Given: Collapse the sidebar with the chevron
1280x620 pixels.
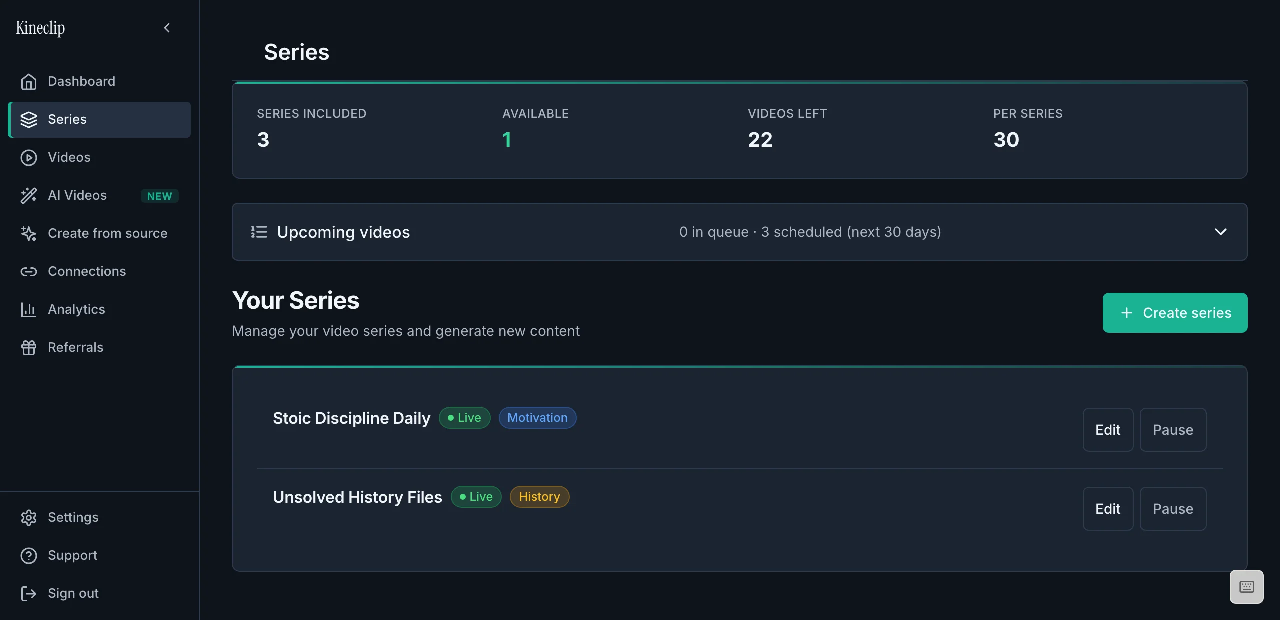Looking at the screenshot, I should click(x=167, y=28).
